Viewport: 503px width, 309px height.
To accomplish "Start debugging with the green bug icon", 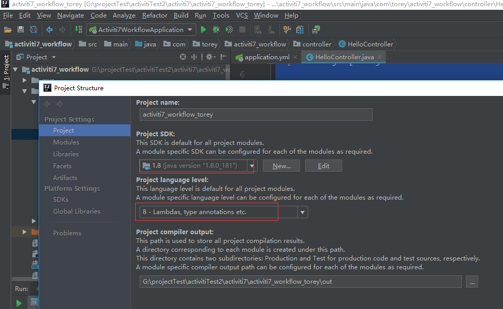I will (x=216, y=29).
